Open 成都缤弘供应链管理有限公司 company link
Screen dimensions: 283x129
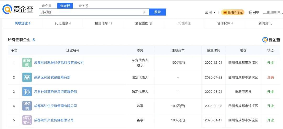coord(56,106)
